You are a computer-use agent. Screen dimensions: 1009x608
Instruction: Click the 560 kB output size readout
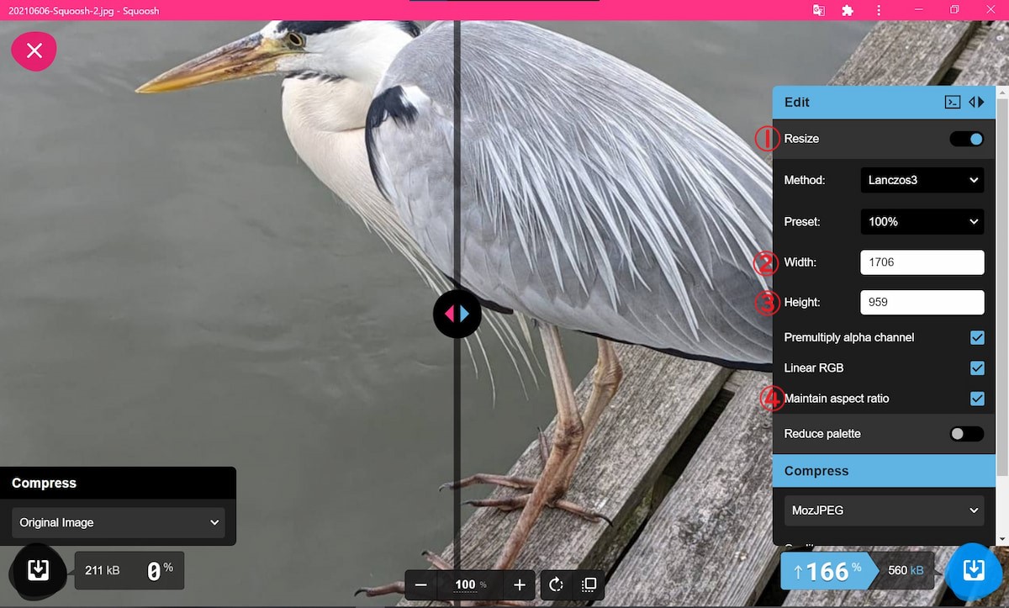click(906, 570)
